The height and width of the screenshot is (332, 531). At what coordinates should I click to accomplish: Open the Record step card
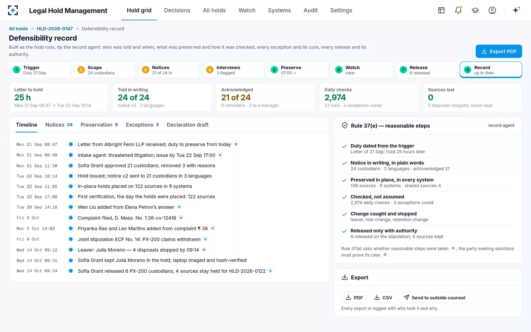(491, 70)
